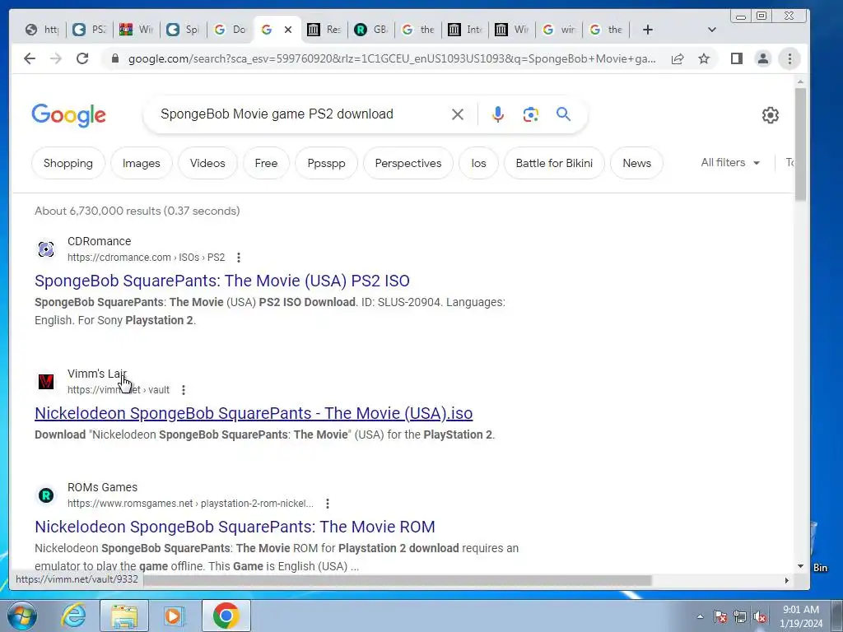Image resolution: width=843 pixels, height=632 pixels.
Task: Click the cdromance.com breadcrumb URL
Action: coord(147,258)
